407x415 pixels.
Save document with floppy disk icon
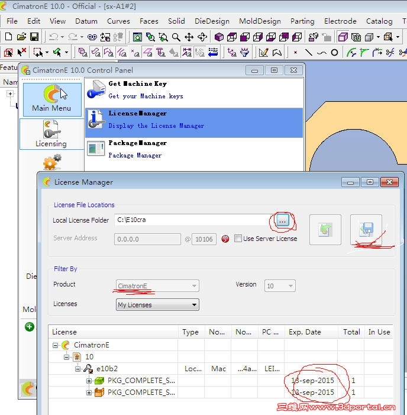[34, 37]
